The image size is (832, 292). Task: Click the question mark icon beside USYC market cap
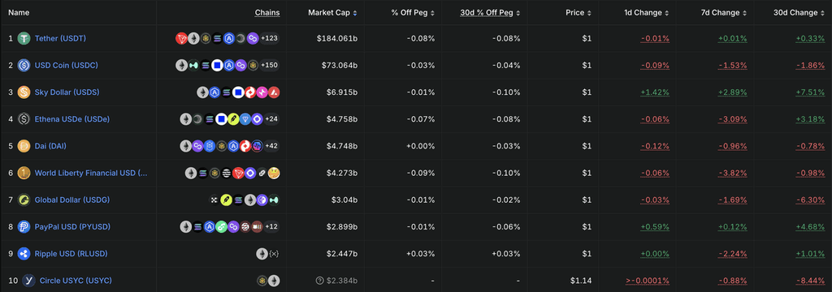(x=319, y=281)
